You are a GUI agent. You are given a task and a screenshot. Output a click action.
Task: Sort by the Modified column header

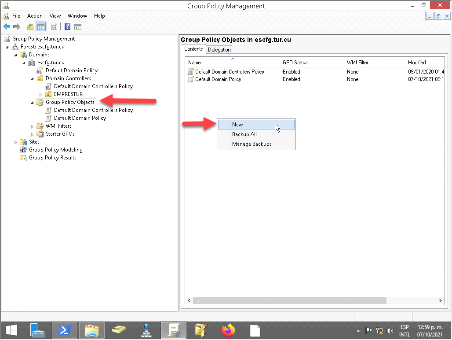pos(425,63)
